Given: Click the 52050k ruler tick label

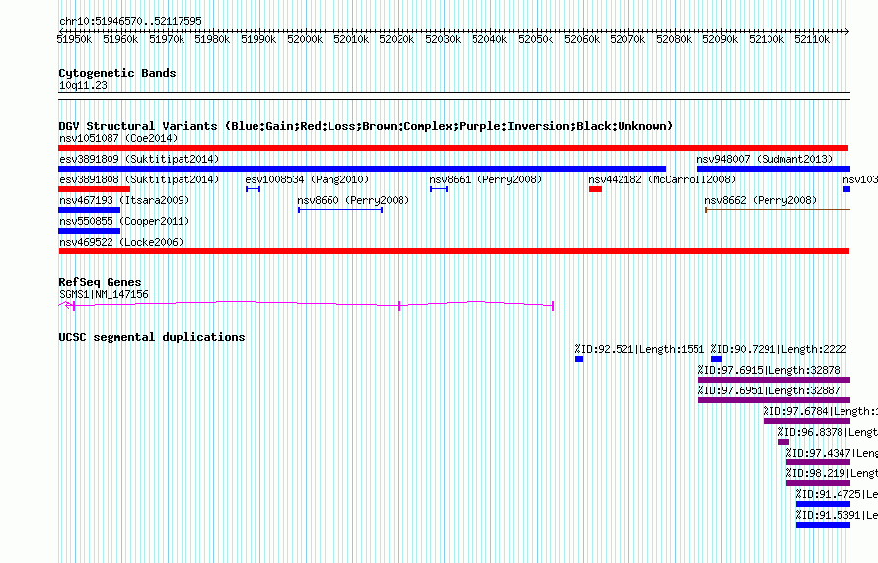Looking at the screenshot, I should (536, 39).
